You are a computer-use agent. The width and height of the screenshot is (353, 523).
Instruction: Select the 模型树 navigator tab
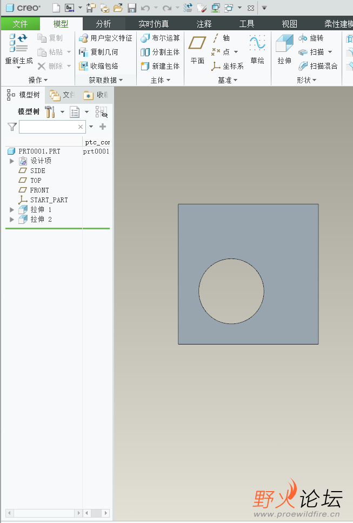click(23, 95)
